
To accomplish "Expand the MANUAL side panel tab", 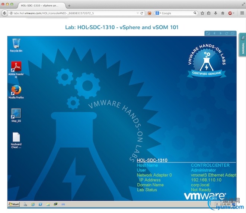I will click(x=243, y=45).
